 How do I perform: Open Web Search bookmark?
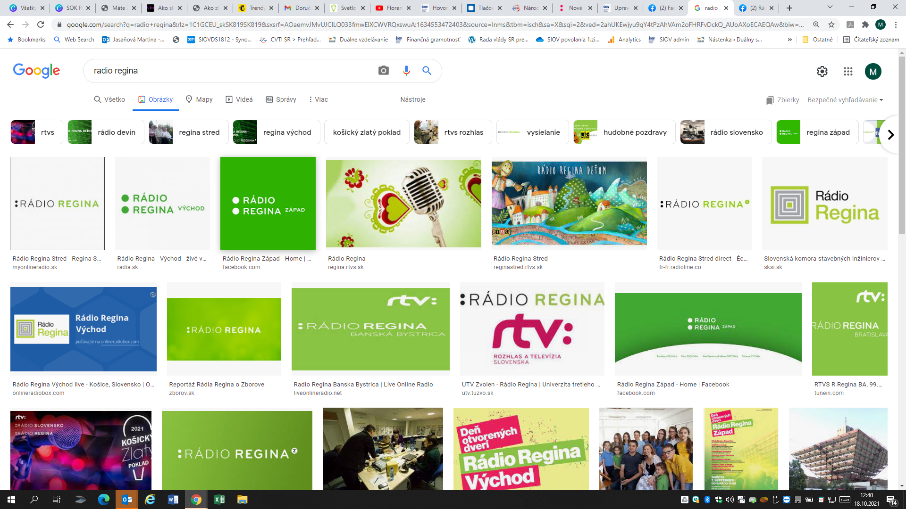[x=74, y=40]
